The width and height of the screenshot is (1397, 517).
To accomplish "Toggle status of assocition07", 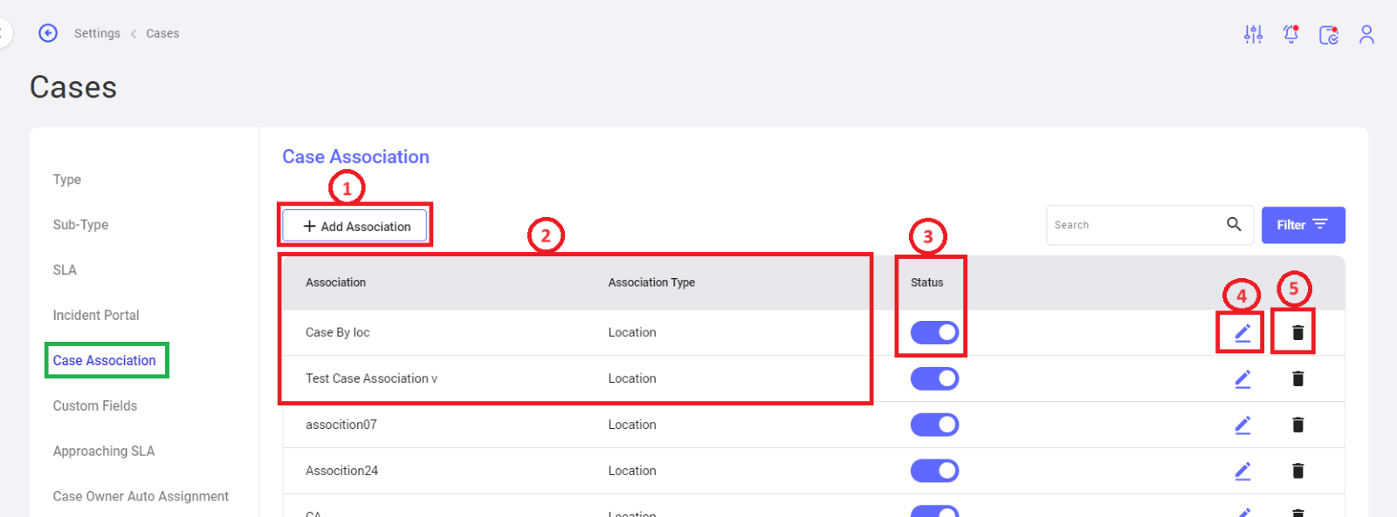I will pyautogui.click(x=934, y=425).
